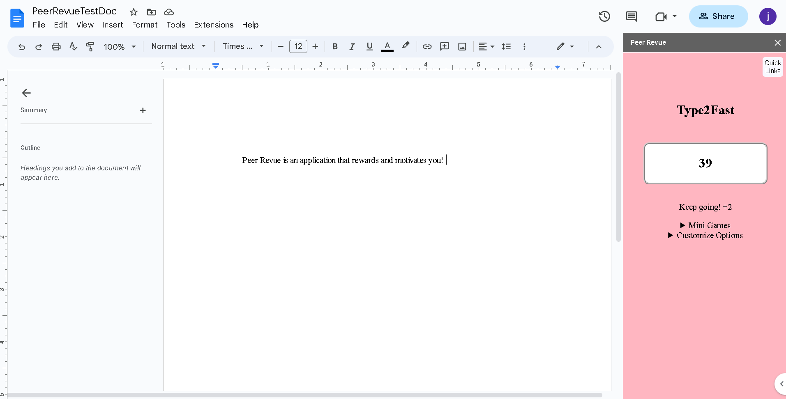Toggle underline formatting

point(369,47)
